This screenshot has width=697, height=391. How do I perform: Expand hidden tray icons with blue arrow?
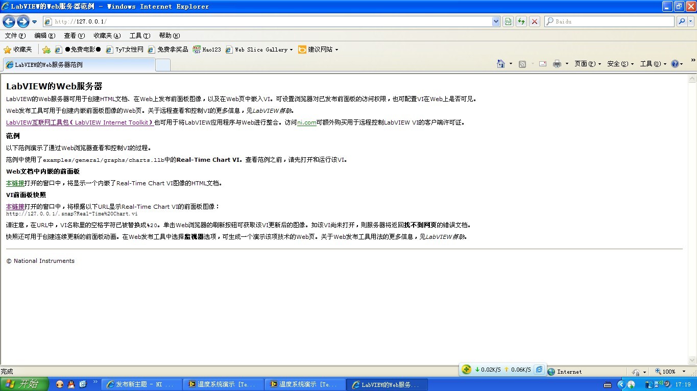coord(621,385)
